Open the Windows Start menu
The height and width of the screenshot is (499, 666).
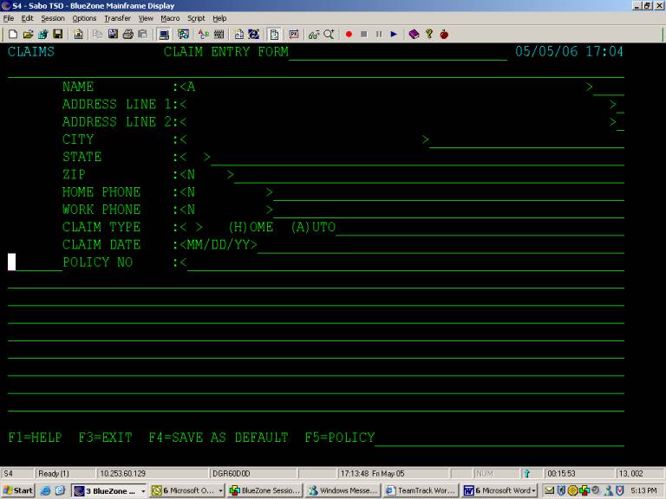18,491
